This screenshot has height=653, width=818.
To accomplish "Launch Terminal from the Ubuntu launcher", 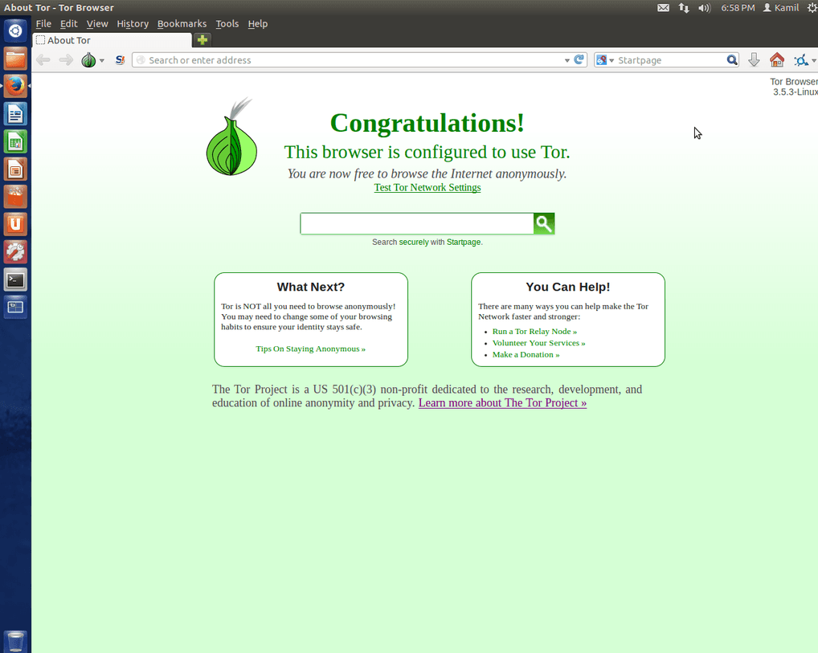I will [15, 280].
